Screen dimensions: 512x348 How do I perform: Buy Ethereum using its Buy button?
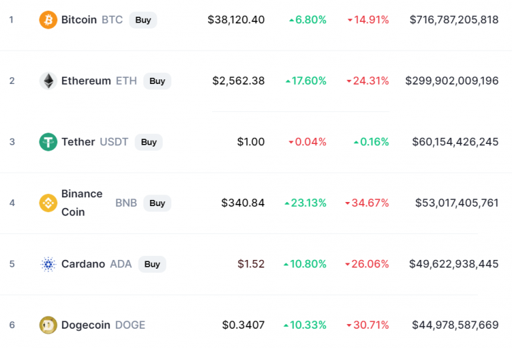157,81
